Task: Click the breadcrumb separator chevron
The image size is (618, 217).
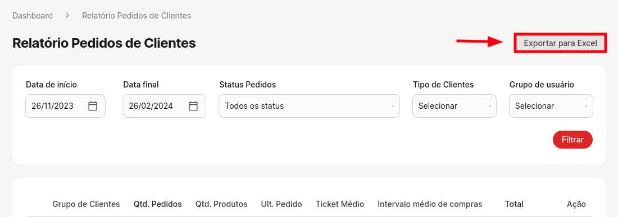Action: click(67, 15)
